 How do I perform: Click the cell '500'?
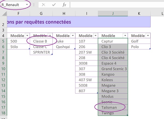(18, 41)
